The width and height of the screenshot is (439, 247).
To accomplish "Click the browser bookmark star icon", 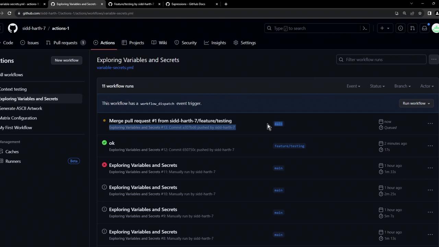I will click(420, 13).
